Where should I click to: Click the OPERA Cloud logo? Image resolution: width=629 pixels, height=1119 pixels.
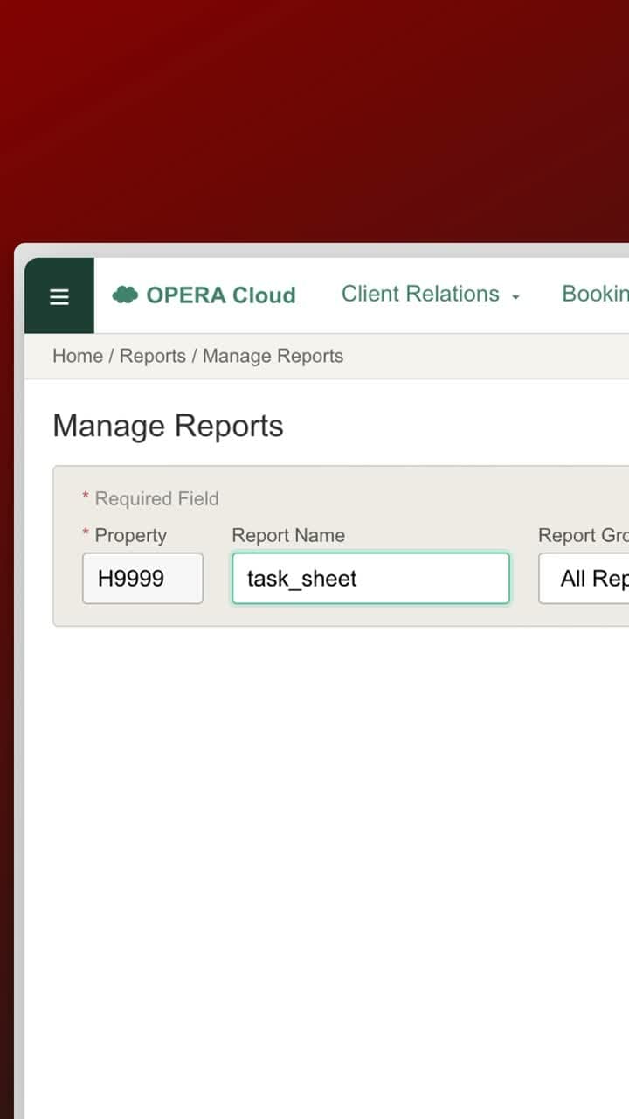[x=204, y=295]
